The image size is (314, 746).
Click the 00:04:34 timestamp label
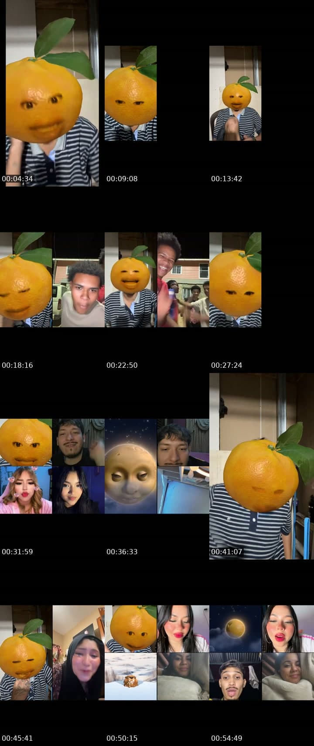[17, 179]
